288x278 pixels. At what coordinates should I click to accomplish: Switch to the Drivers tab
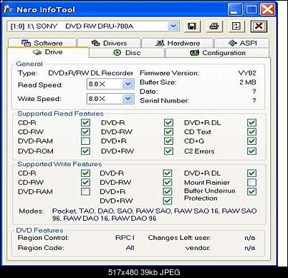109,43
